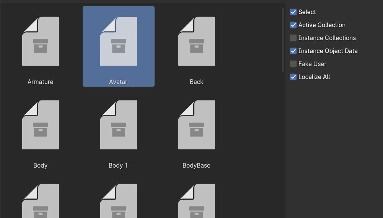Select the Back collection file icon
383x218 pixels.
tap(197, 41)
